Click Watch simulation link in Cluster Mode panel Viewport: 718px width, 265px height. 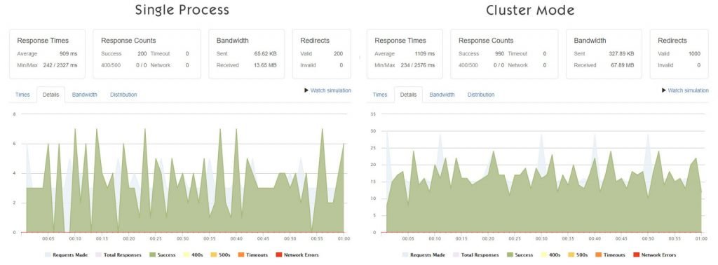tap(685, 90)
